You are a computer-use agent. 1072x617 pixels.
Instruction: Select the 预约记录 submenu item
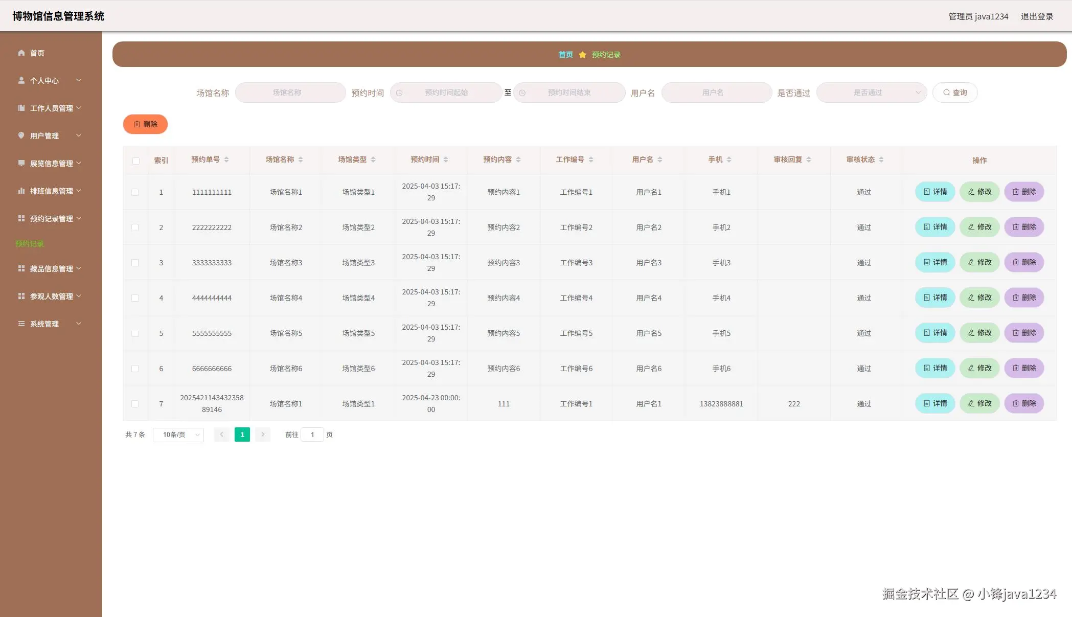(x=30, y=244)
